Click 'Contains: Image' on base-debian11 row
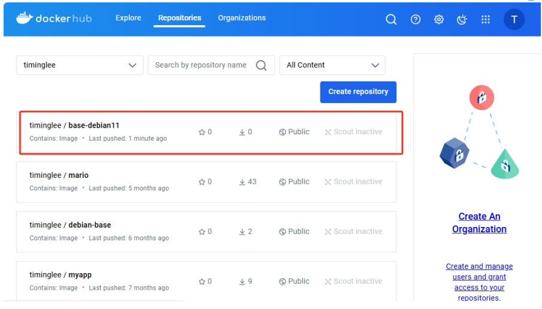The image size is (542, 309). tap(53, 138)
